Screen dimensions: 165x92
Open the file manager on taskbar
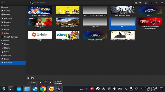click(x=27, y=89)
